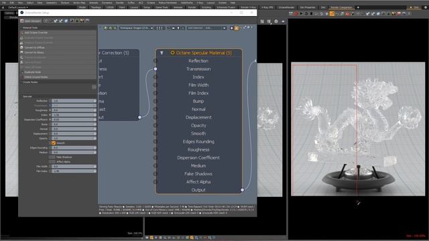
Task: Open the Add Selected dropdown
Action: [x=206, y=28]
